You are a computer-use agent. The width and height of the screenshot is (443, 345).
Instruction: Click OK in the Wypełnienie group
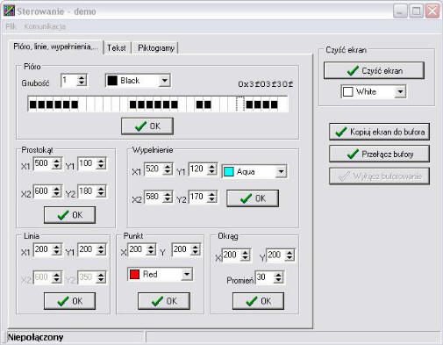[253, 198]
